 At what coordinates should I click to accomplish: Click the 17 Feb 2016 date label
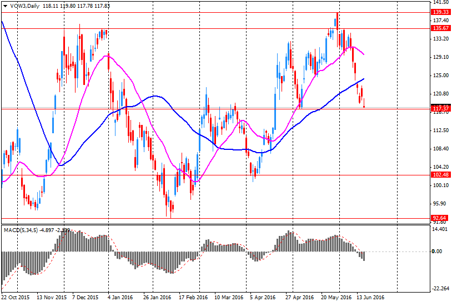pos(193,297)
